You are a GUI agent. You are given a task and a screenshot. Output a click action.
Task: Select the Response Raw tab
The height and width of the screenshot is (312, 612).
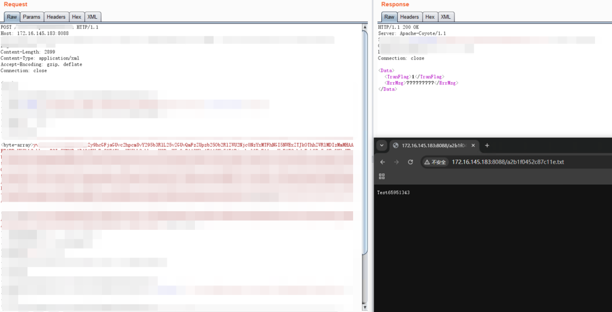click(x=389, y=17)
